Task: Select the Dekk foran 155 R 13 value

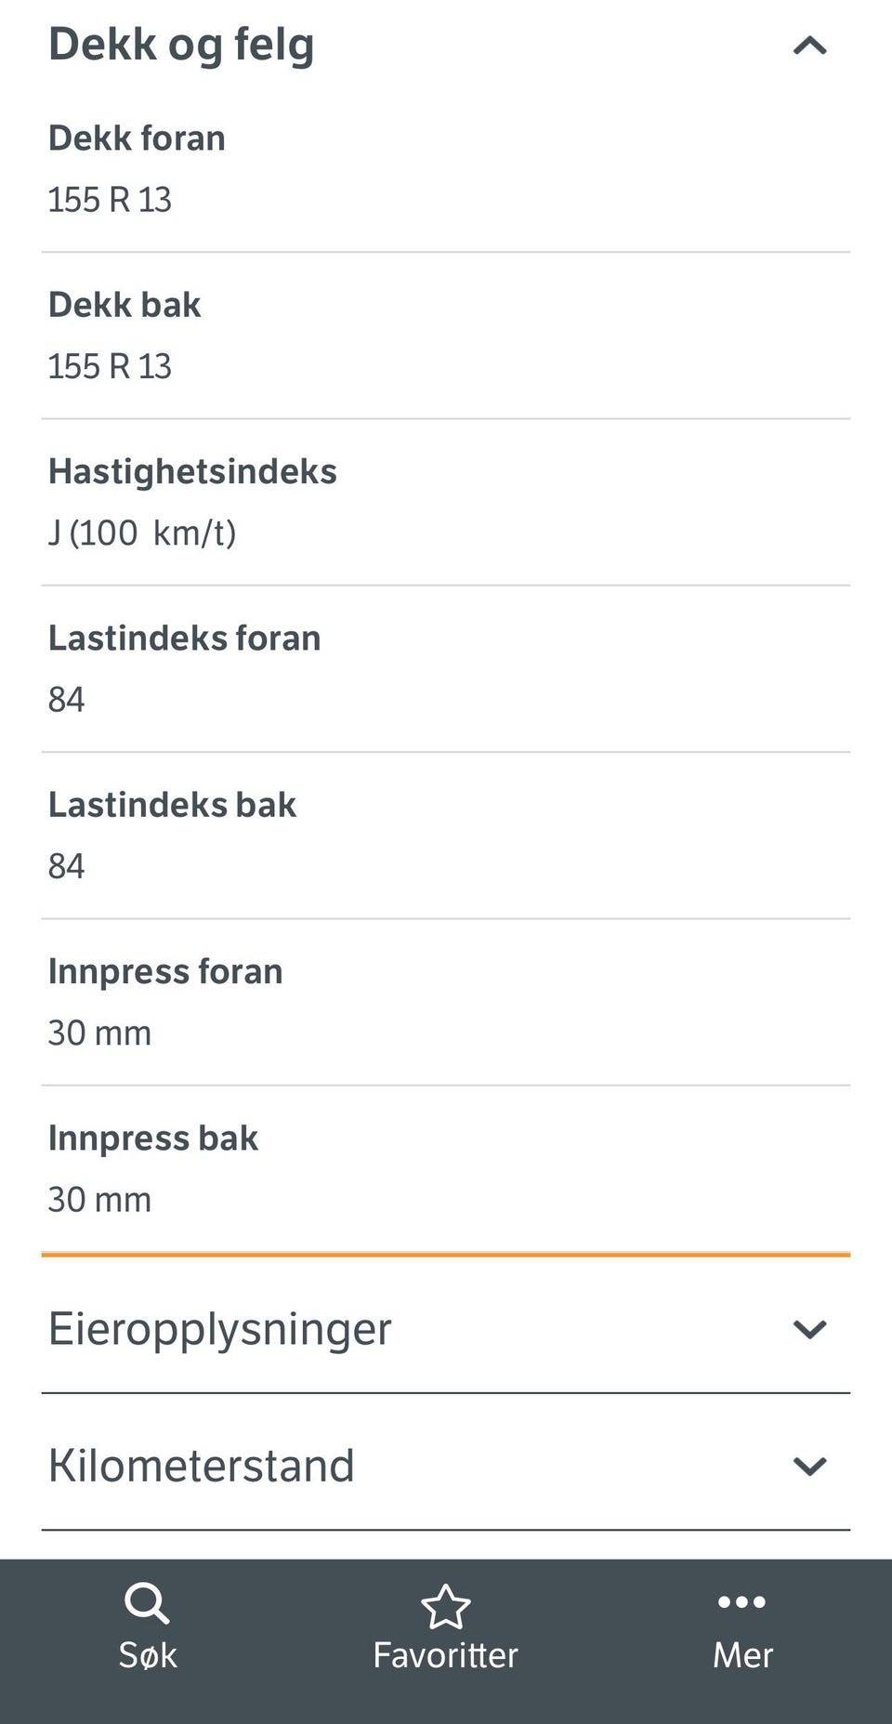Action: pyautogui.click(x=110, y=200)
